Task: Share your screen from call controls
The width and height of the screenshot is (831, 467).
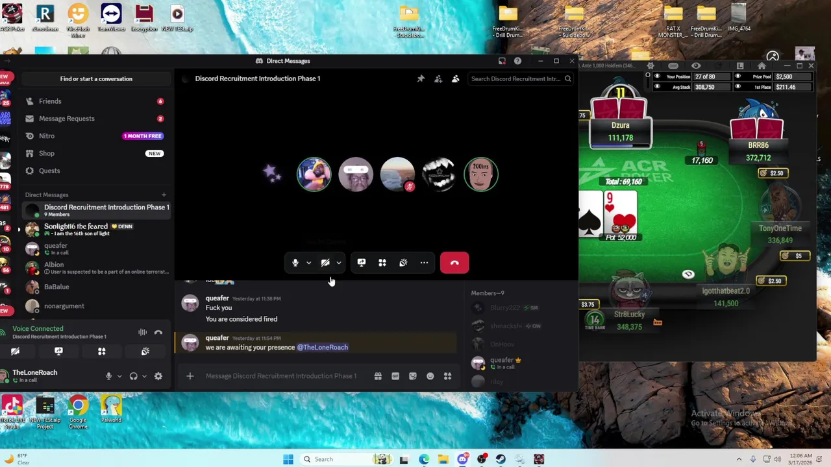Action: click(x=362, y=263)
